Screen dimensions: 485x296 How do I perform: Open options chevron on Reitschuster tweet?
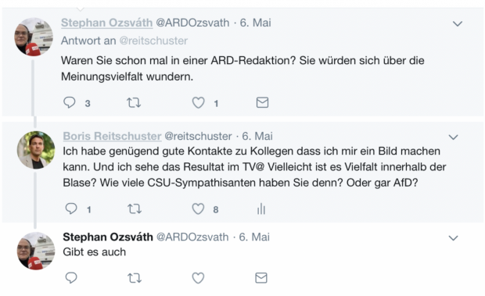453,137
